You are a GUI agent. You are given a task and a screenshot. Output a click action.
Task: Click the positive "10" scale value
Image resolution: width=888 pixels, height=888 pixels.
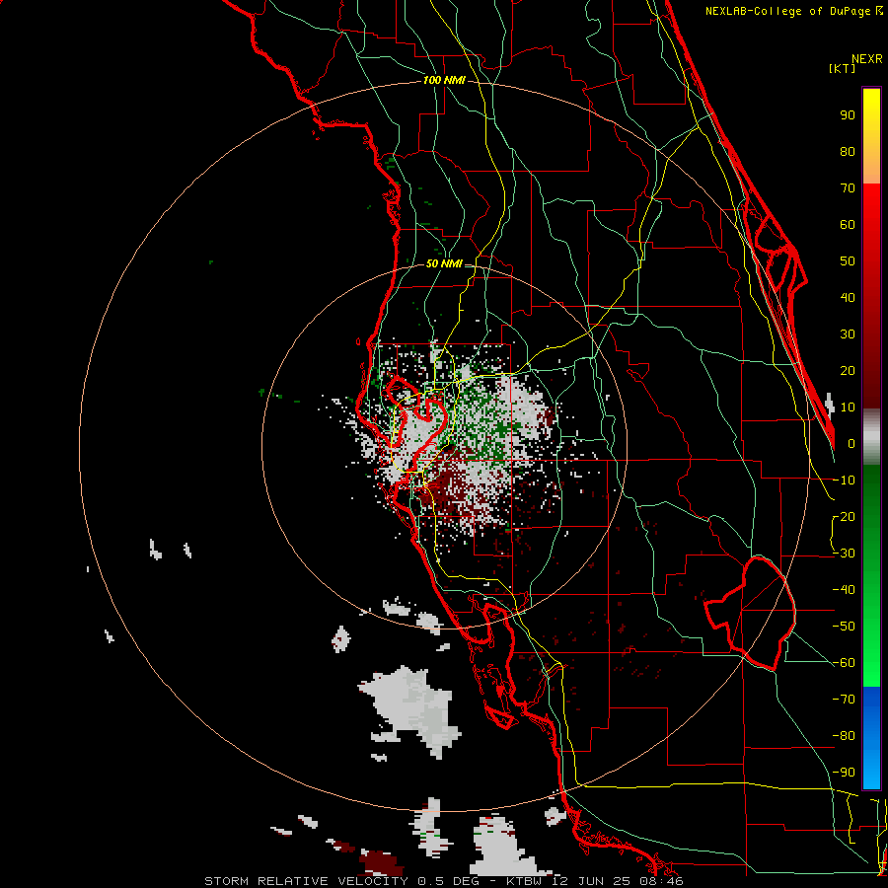848,407
